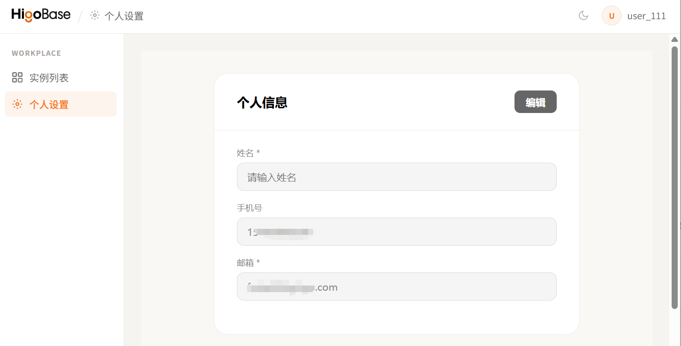Click the 手机号 field label
681x346 pixels.
coord(250,208)
